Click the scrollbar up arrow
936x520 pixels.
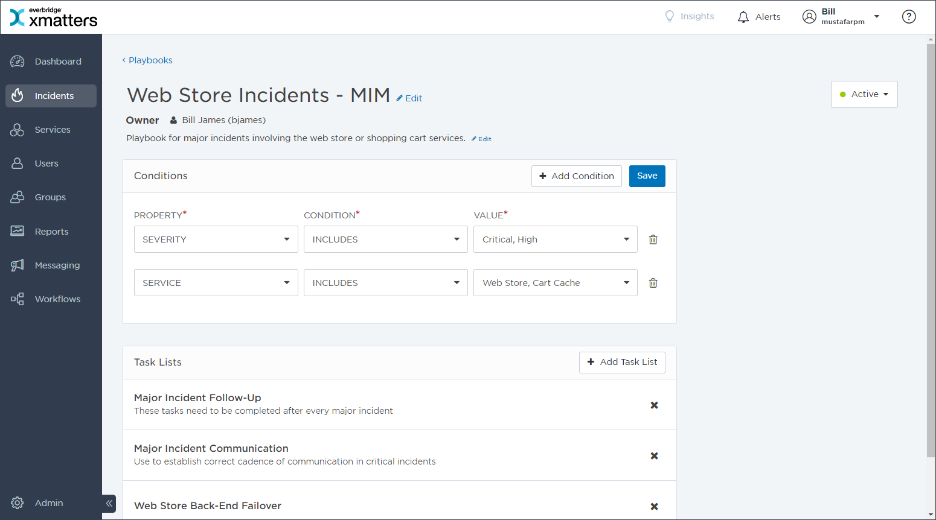click(x=931, y=39)
